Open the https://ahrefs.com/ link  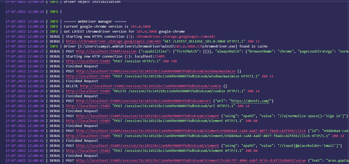click(x=250, y=101)
